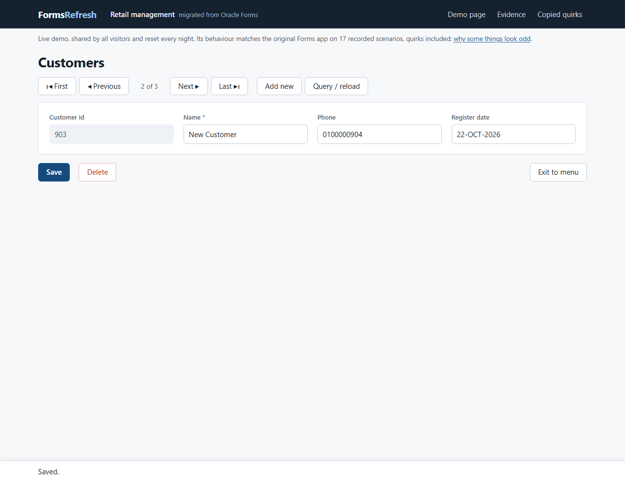Click the Customers heading
The image size is (625, 488).
click(x=71, y=63)
